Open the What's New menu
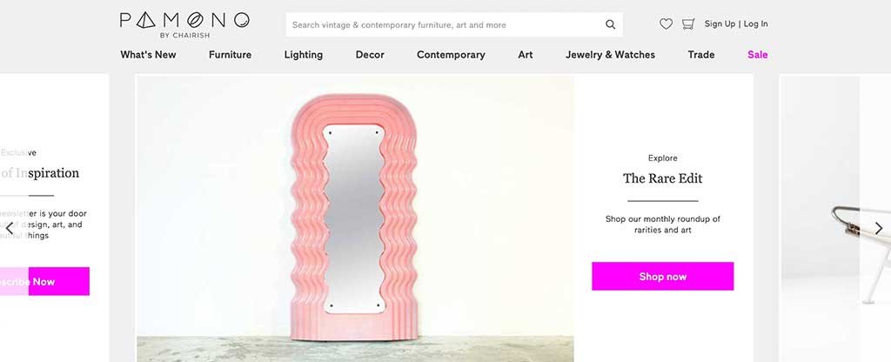This screenshot has width=891, height=362. 148,55
